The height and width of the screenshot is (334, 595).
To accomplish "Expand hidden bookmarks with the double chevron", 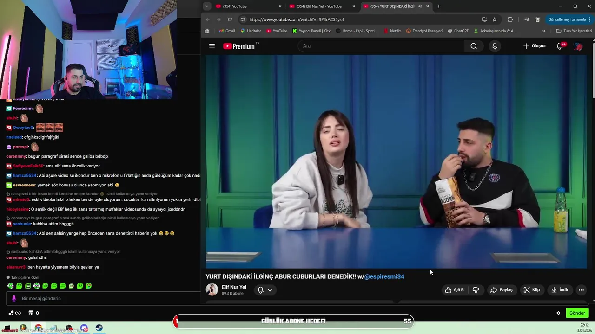I will [x=544, y=31].
